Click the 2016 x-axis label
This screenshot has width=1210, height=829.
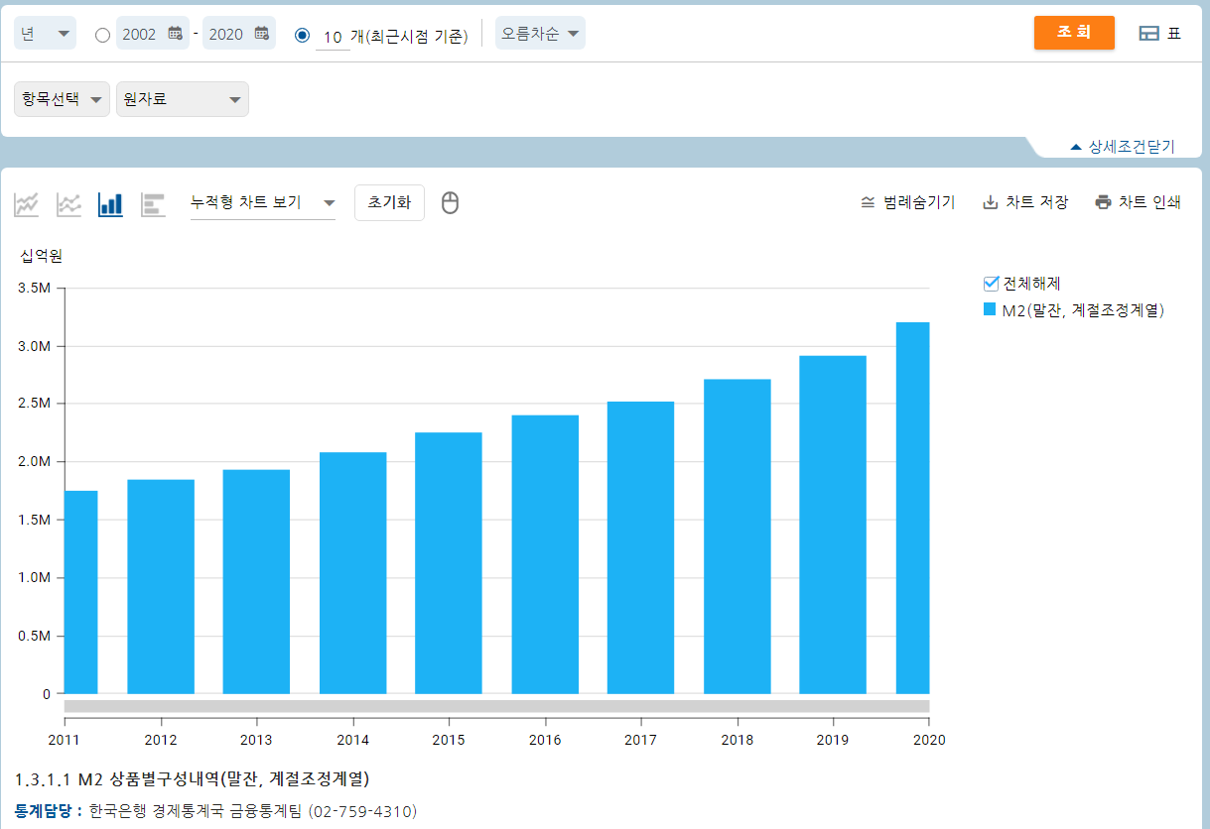(545, 740)
